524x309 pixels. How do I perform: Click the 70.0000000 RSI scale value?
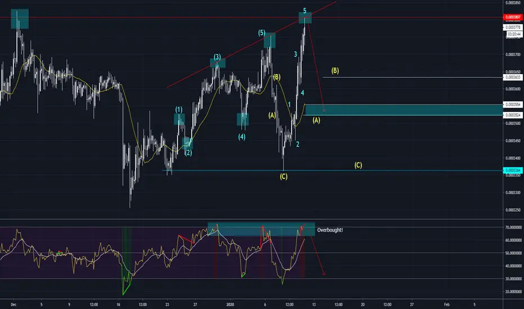514,227
